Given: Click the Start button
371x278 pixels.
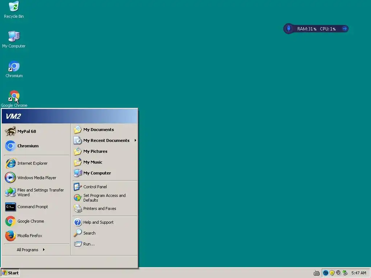Looking at the screenshot, I should 10,273.
